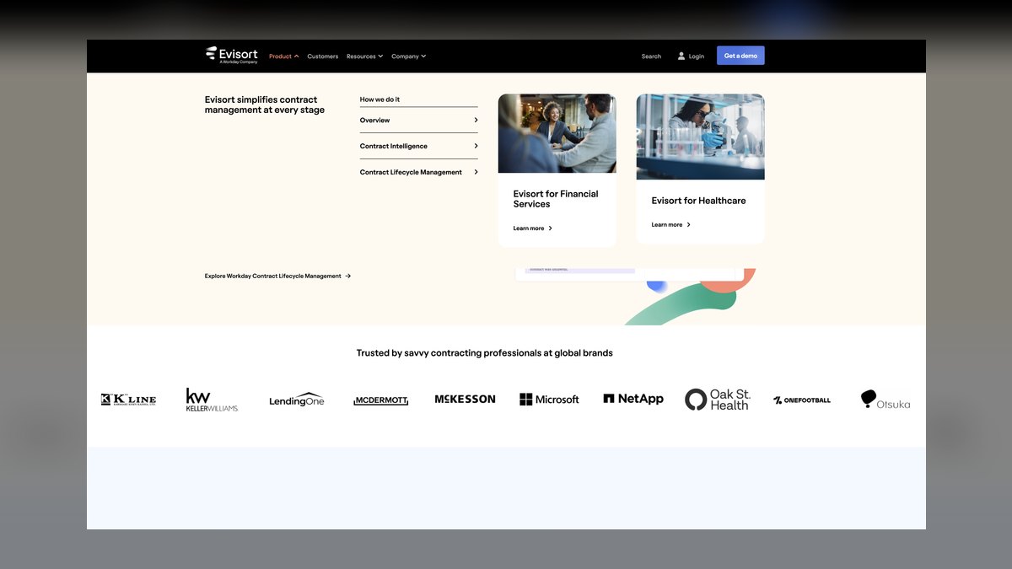Click the Oak St. Health logo
The height and width of the screenshot is (569, 1012).
[x=718, y=400]
